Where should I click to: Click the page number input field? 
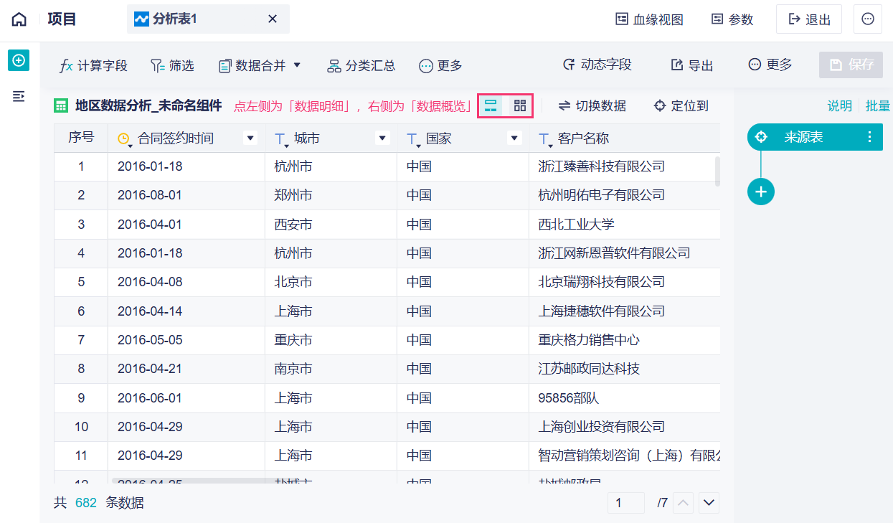click(x=625, y=503)
